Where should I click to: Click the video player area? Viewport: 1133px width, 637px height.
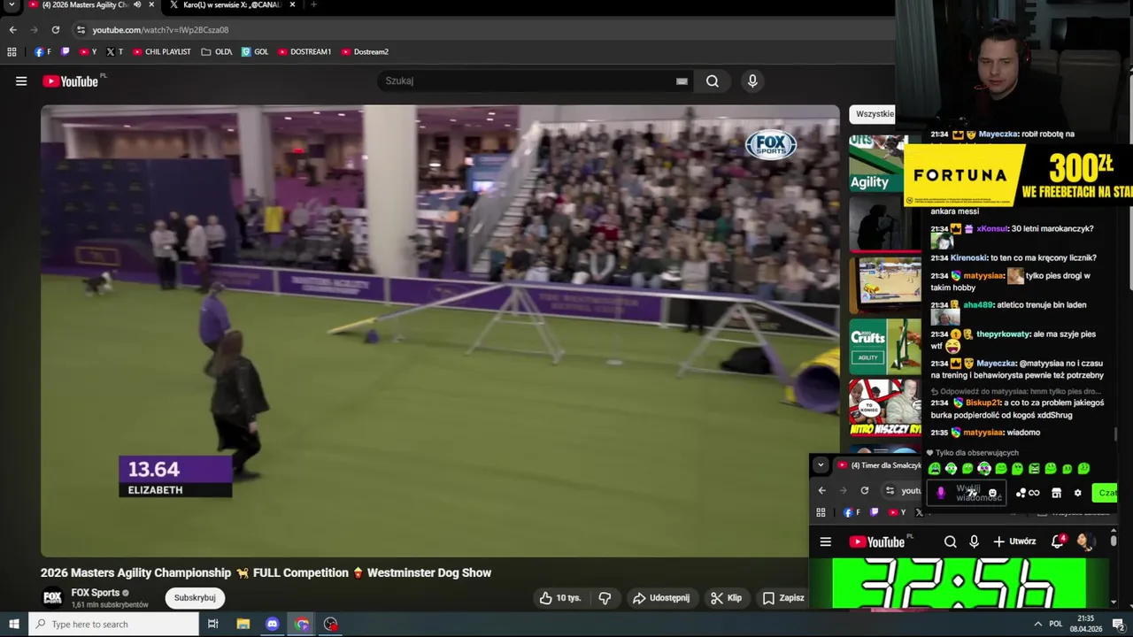440,331
